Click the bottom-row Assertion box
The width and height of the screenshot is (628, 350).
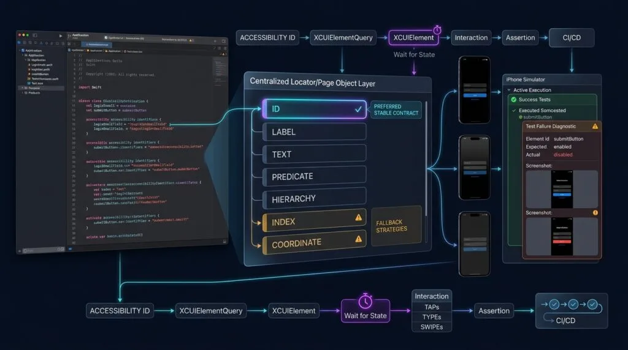pyautogui.click(x=494, y=311)
